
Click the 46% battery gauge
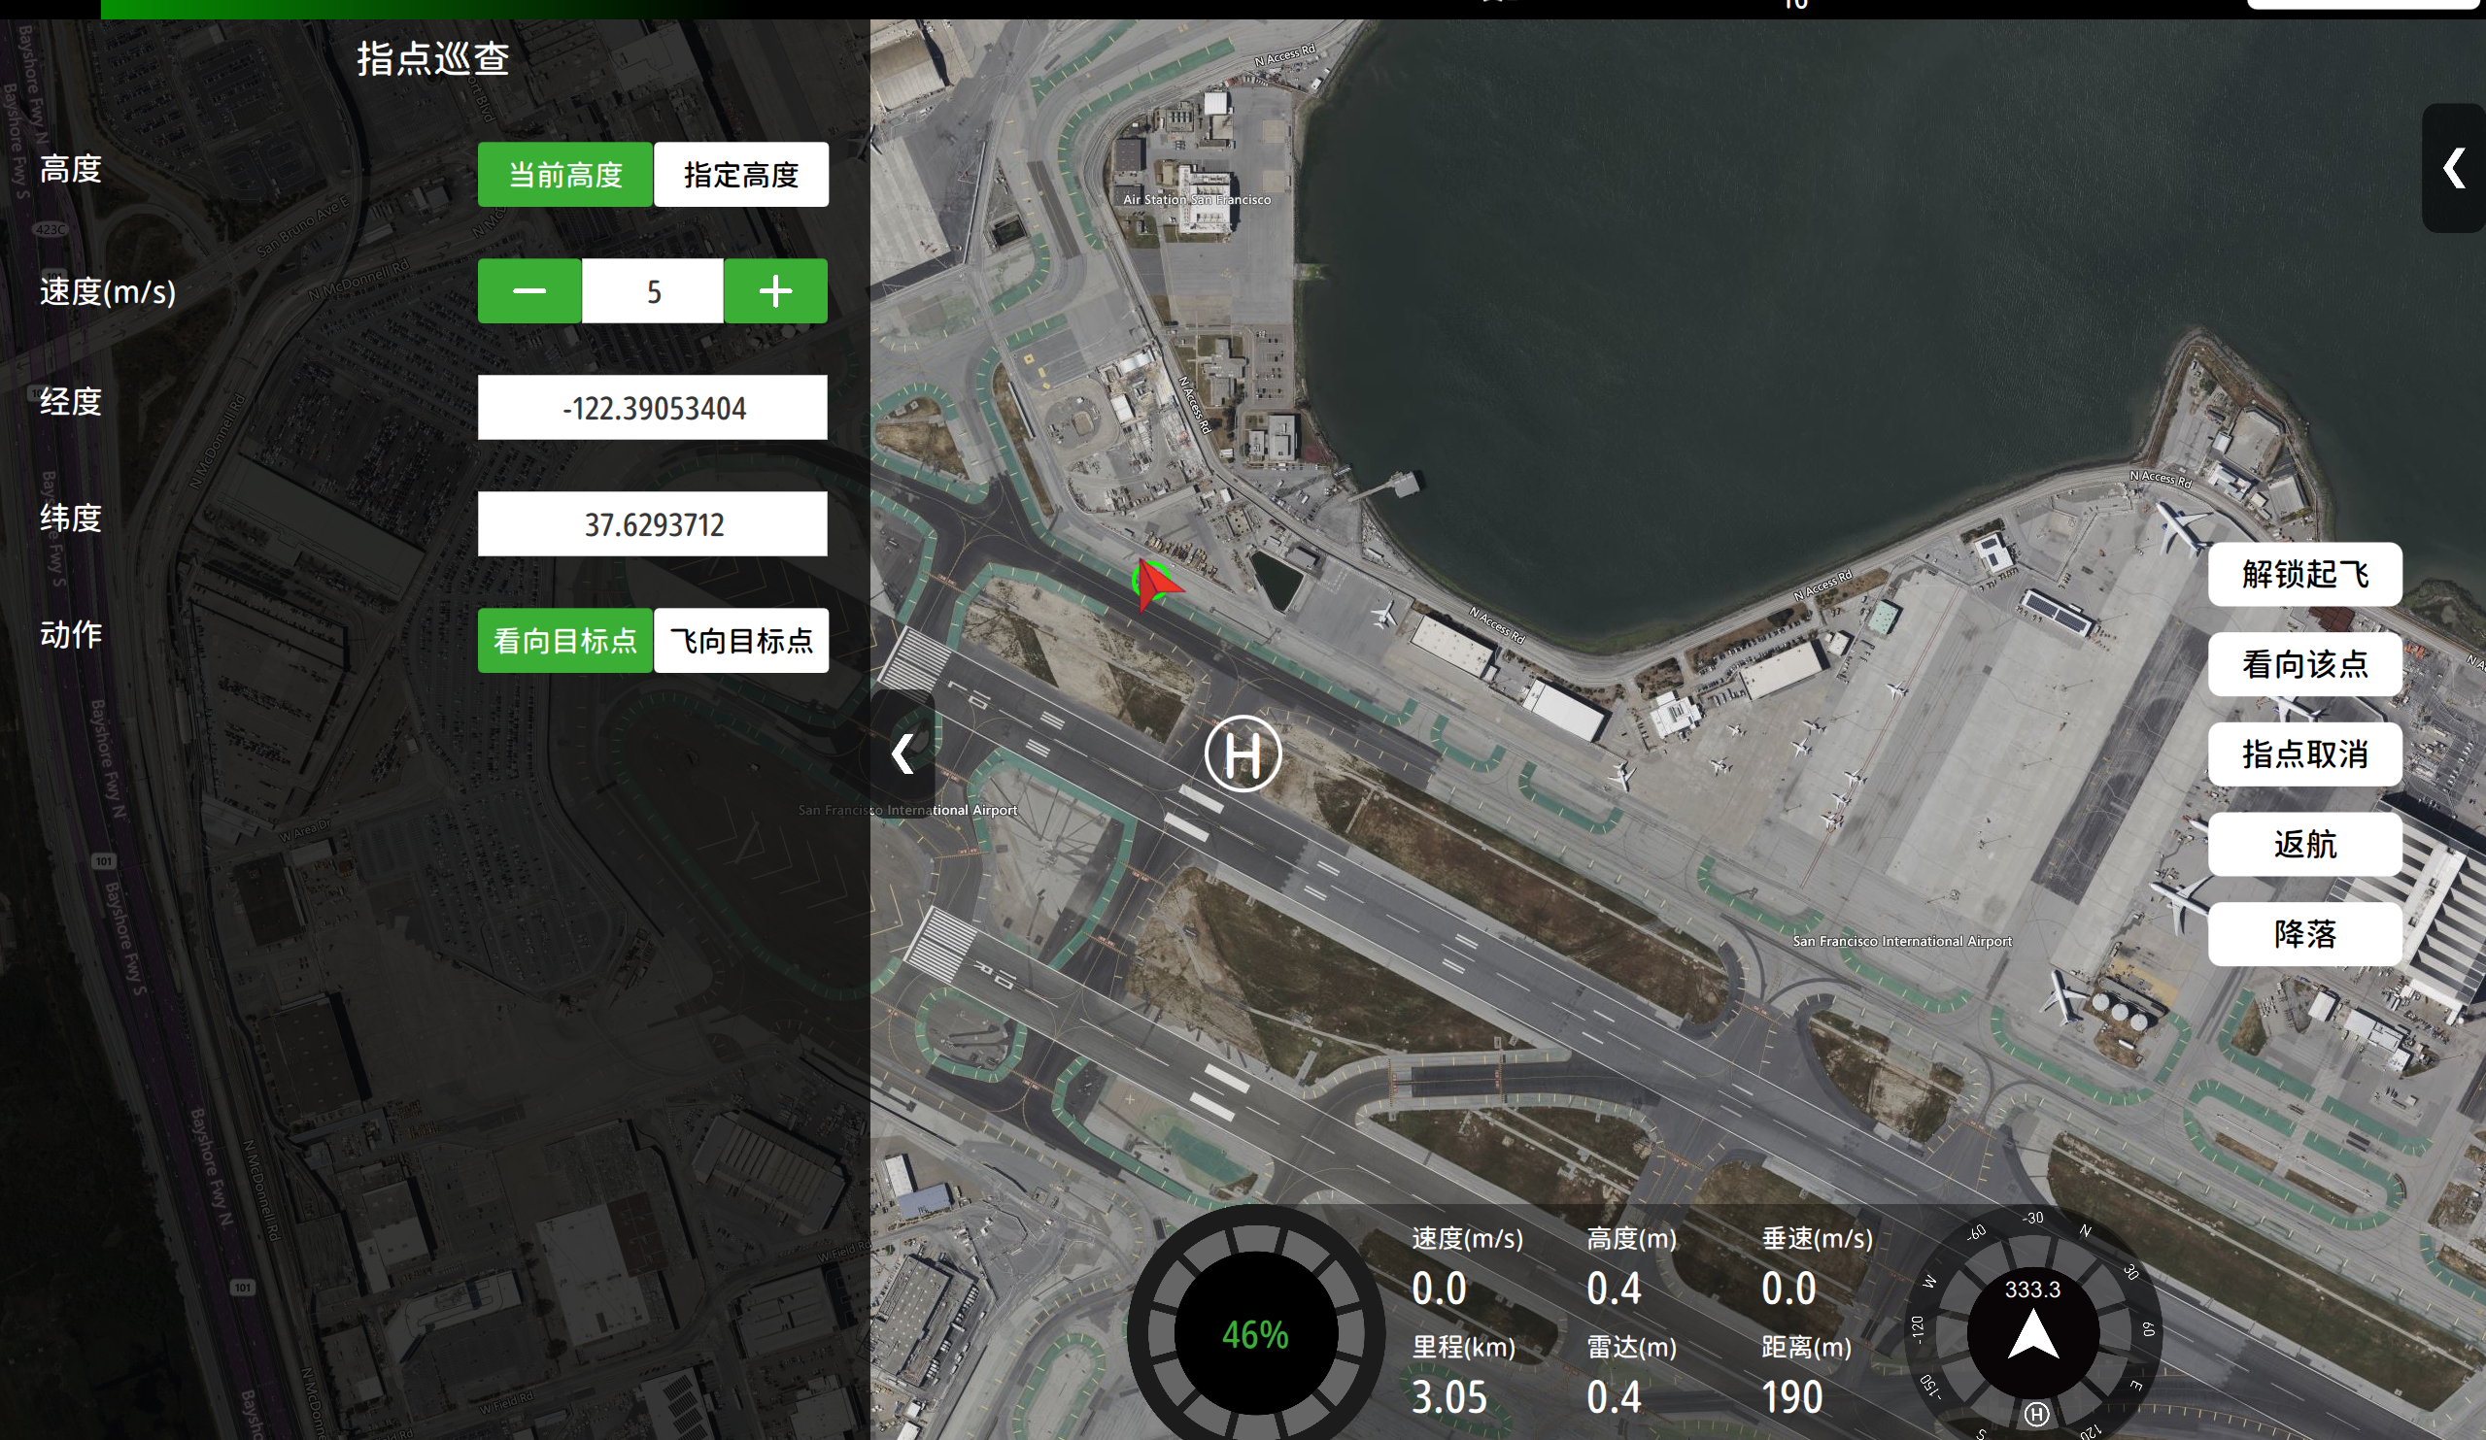pyautogui.click(x=1255, y=1334)
